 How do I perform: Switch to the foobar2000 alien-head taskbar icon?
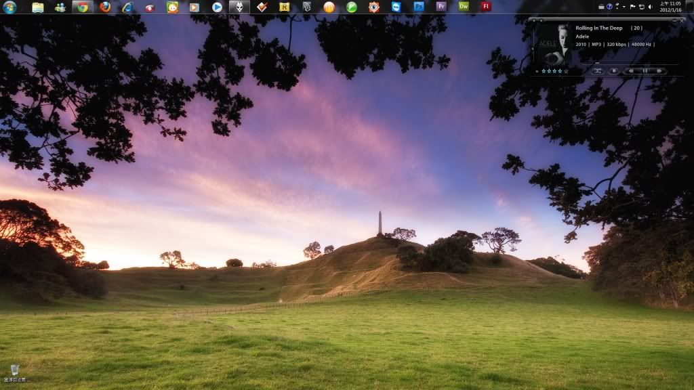point(239,7)
